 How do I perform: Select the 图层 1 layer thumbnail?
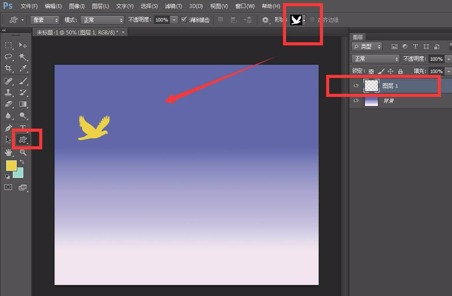tap(371, 86)
